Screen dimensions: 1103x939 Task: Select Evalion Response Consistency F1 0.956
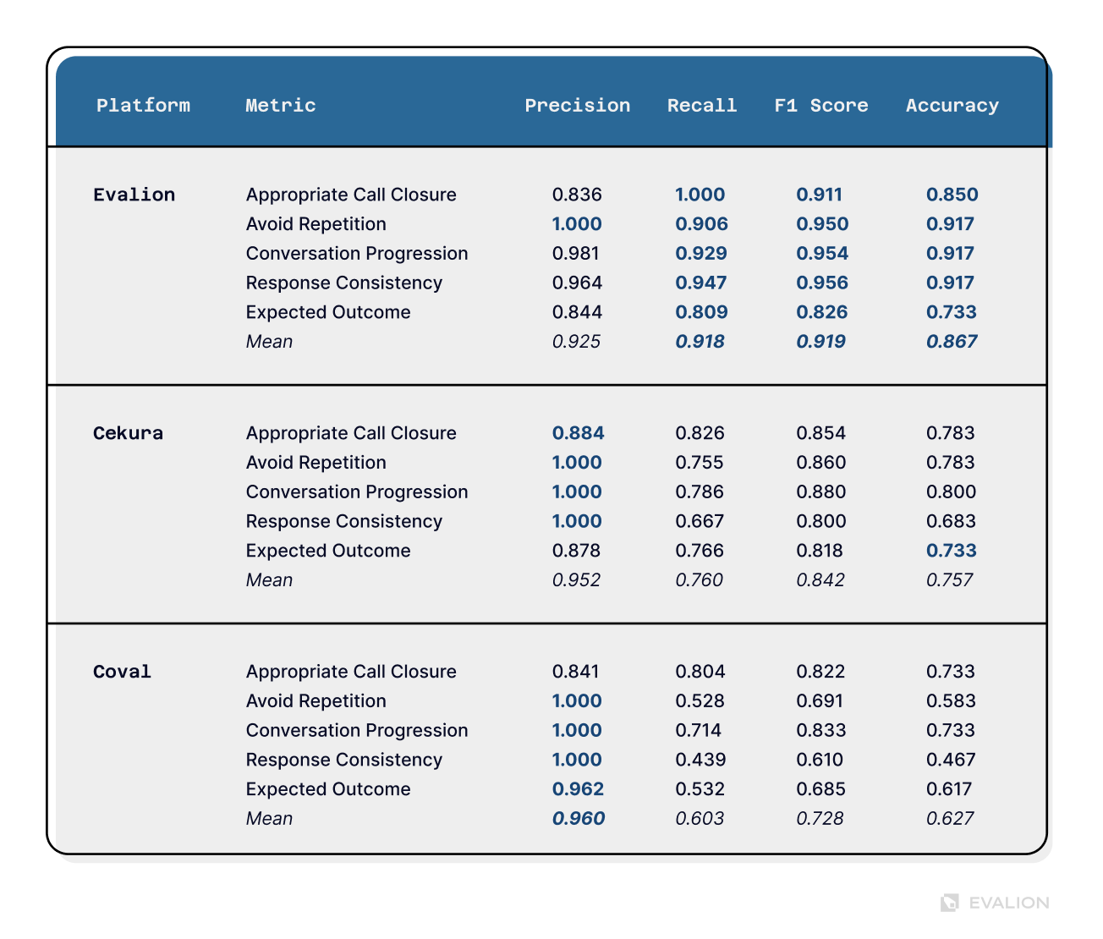[822, 283]
